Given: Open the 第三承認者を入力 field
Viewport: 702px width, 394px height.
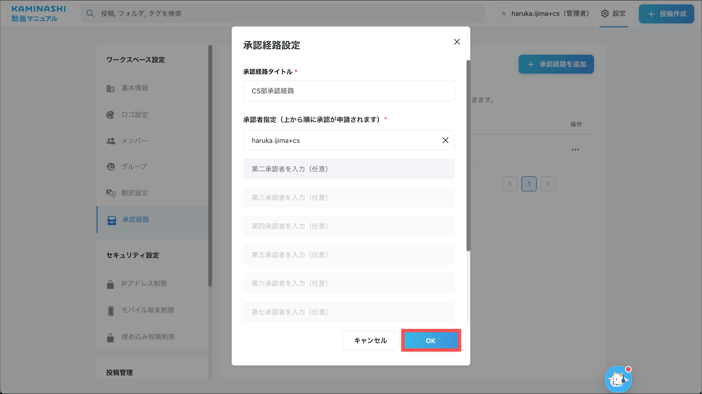Looking at the screenshot, I should tap(349, 198).
